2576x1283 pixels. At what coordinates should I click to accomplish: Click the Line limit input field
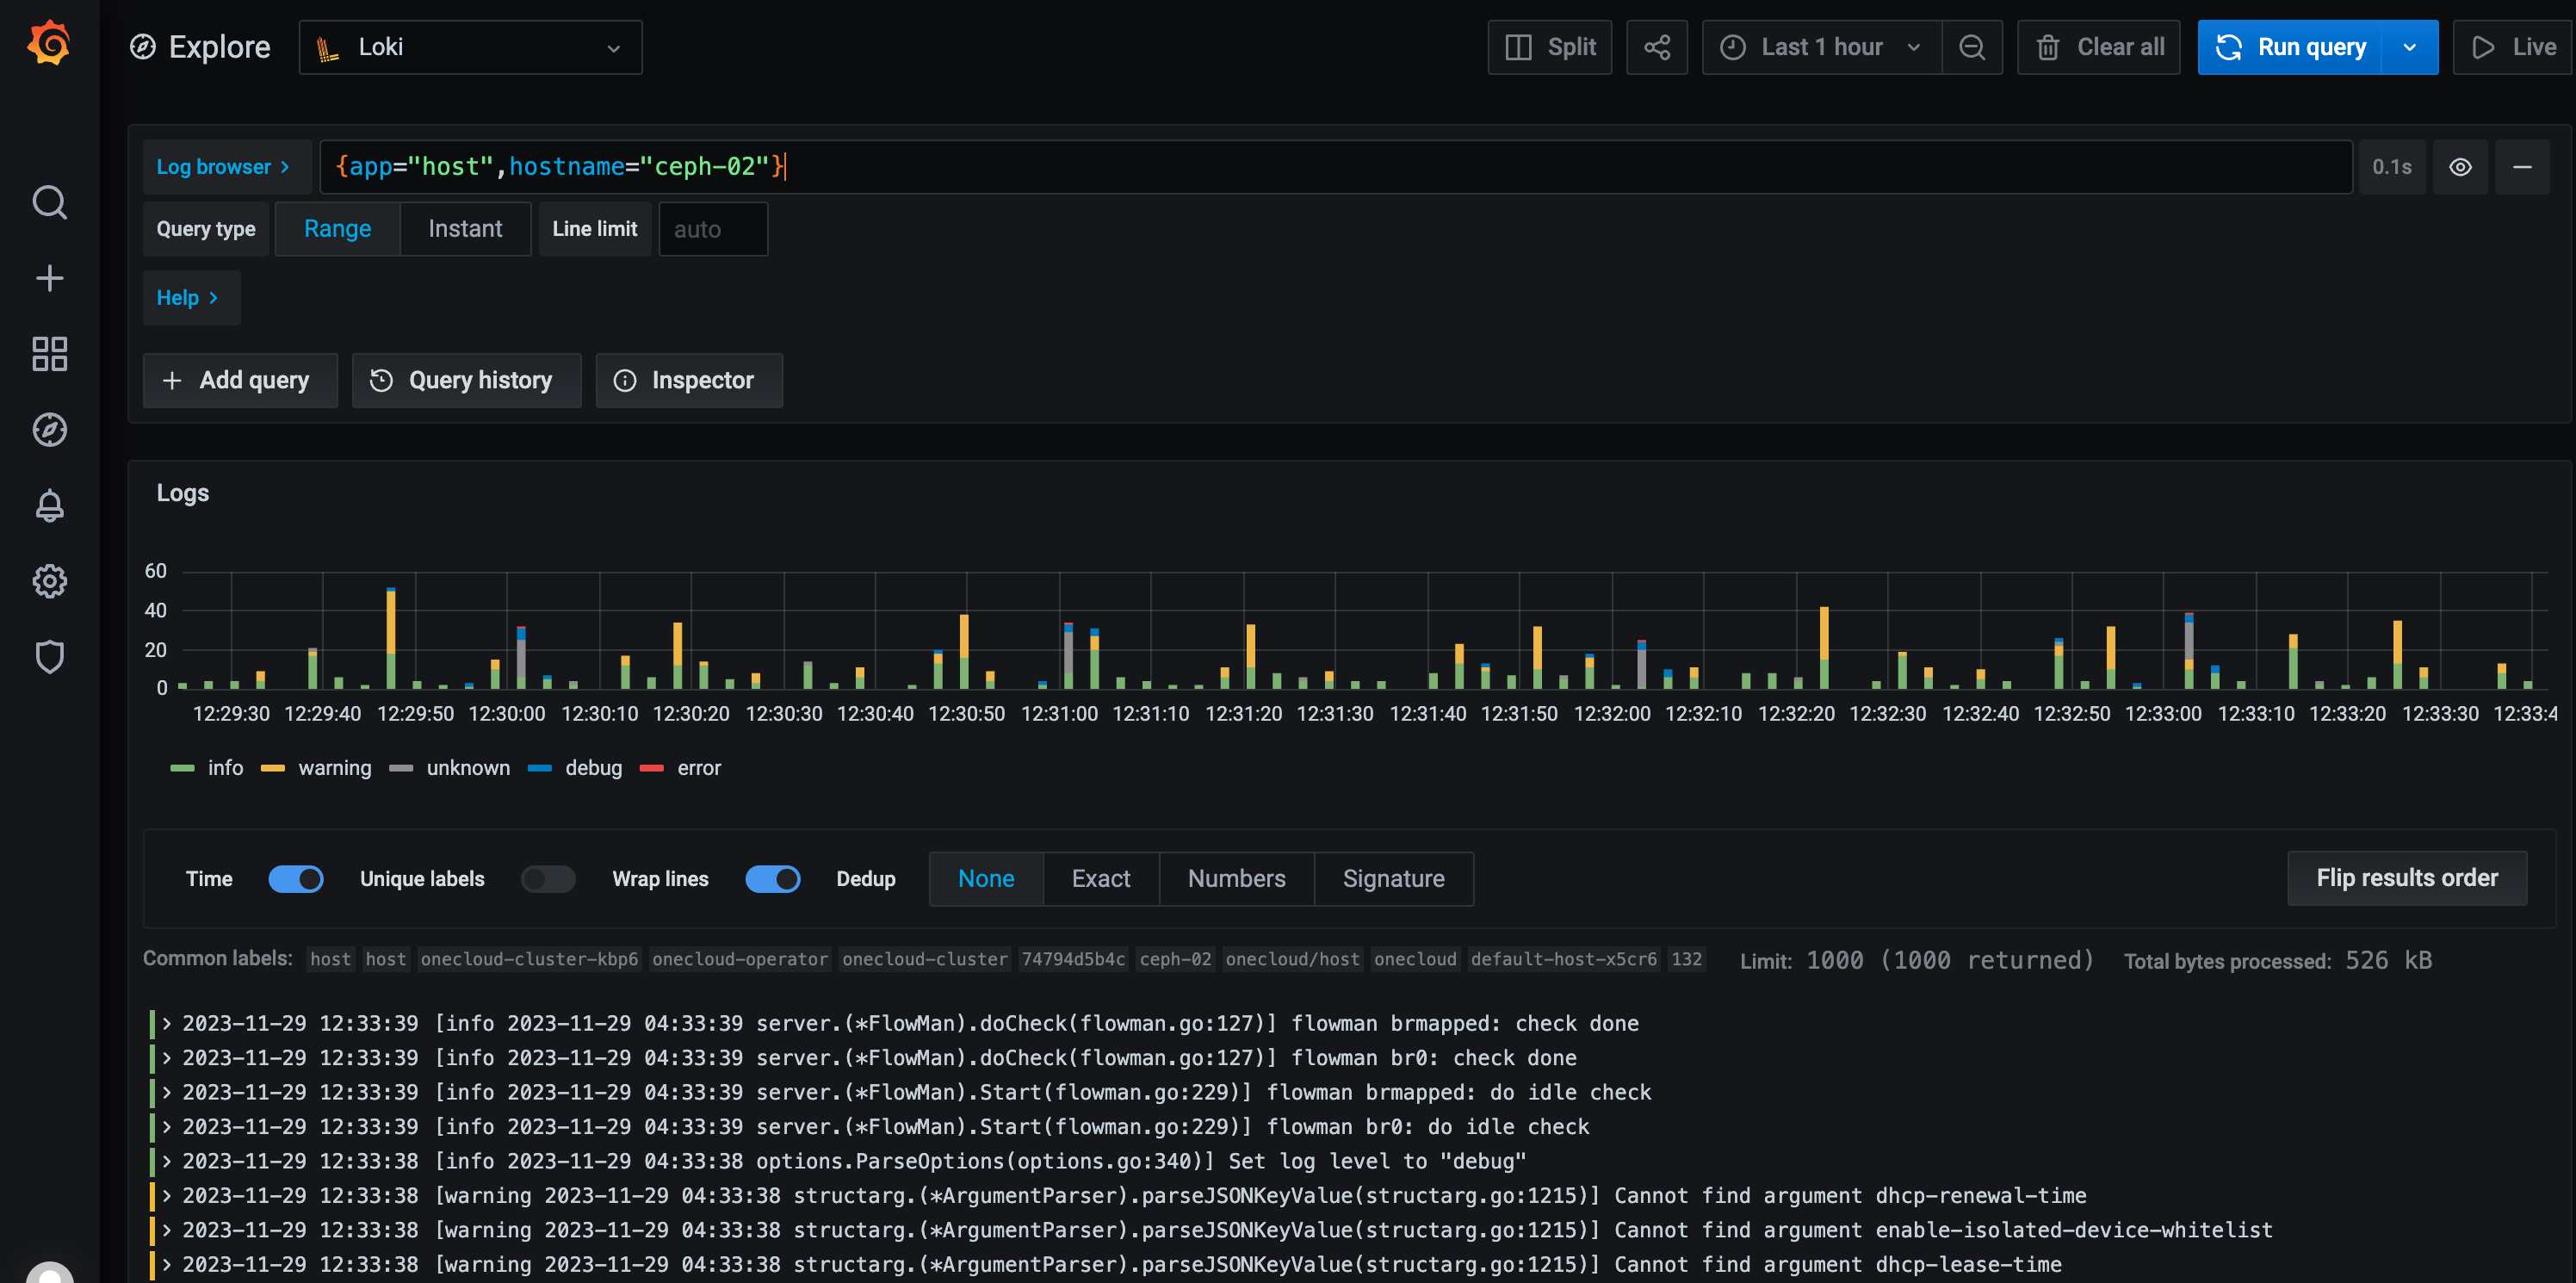click(712, 229)
